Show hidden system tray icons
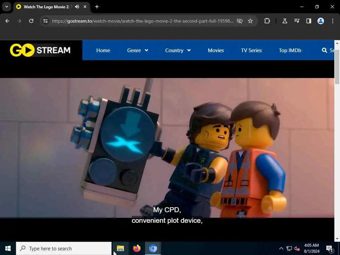Viewport: 340px width, 255px height. (x=281, y=248)
